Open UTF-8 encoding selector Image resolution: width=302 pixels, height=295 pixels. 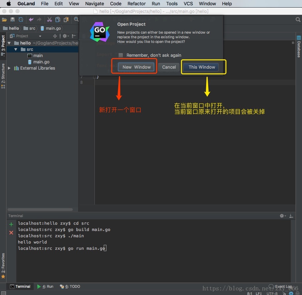(272, 293)
